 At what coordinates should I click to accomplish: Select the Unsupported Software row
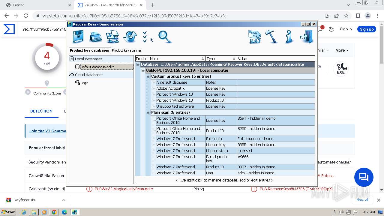click(235, 106)
